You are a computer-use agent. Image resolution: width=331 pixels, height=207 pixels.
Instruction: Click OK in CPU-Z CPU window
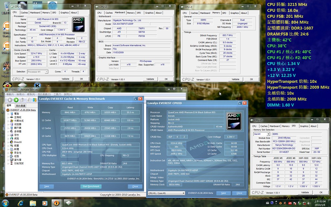(x=81, y=79)
